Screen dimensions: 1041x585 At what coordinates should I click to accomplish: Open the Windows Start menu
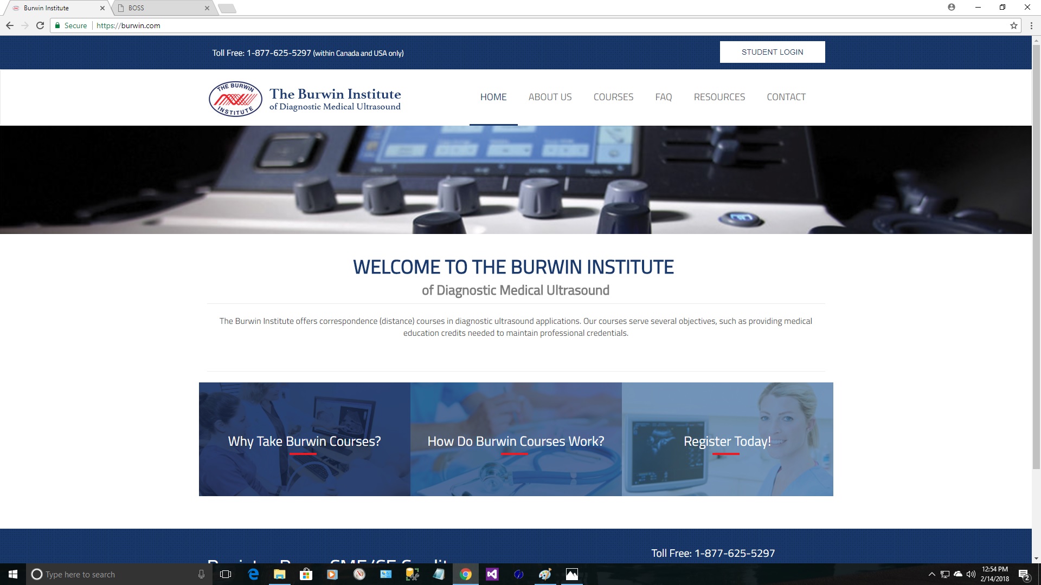pyautogui.click(x=13, y=574)
